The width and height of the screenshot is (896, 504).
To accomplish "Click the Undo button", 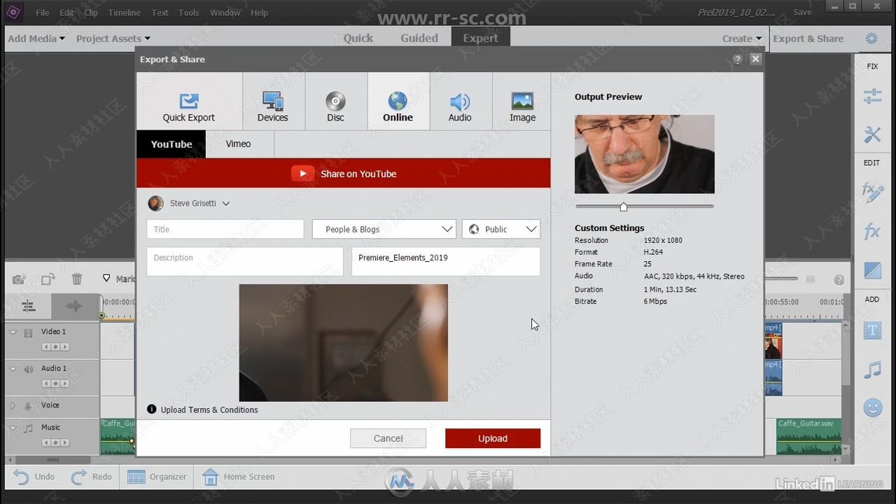I will pyautogui.click(x=34, y=477).
